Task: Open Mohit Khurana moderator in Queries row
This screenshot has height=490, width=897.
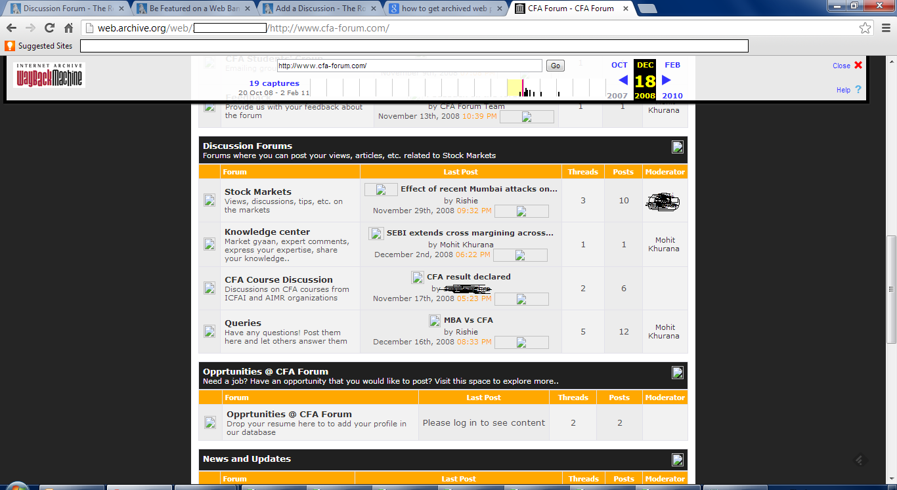Action: point(665,331)
